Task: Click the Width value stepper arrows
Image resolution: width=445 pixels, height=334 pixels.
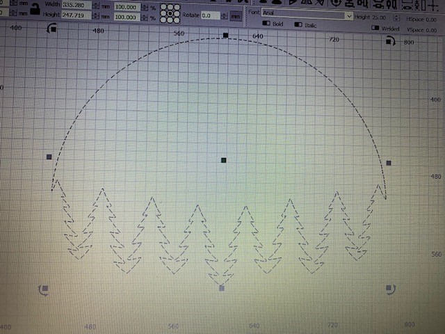Action: 96,6
